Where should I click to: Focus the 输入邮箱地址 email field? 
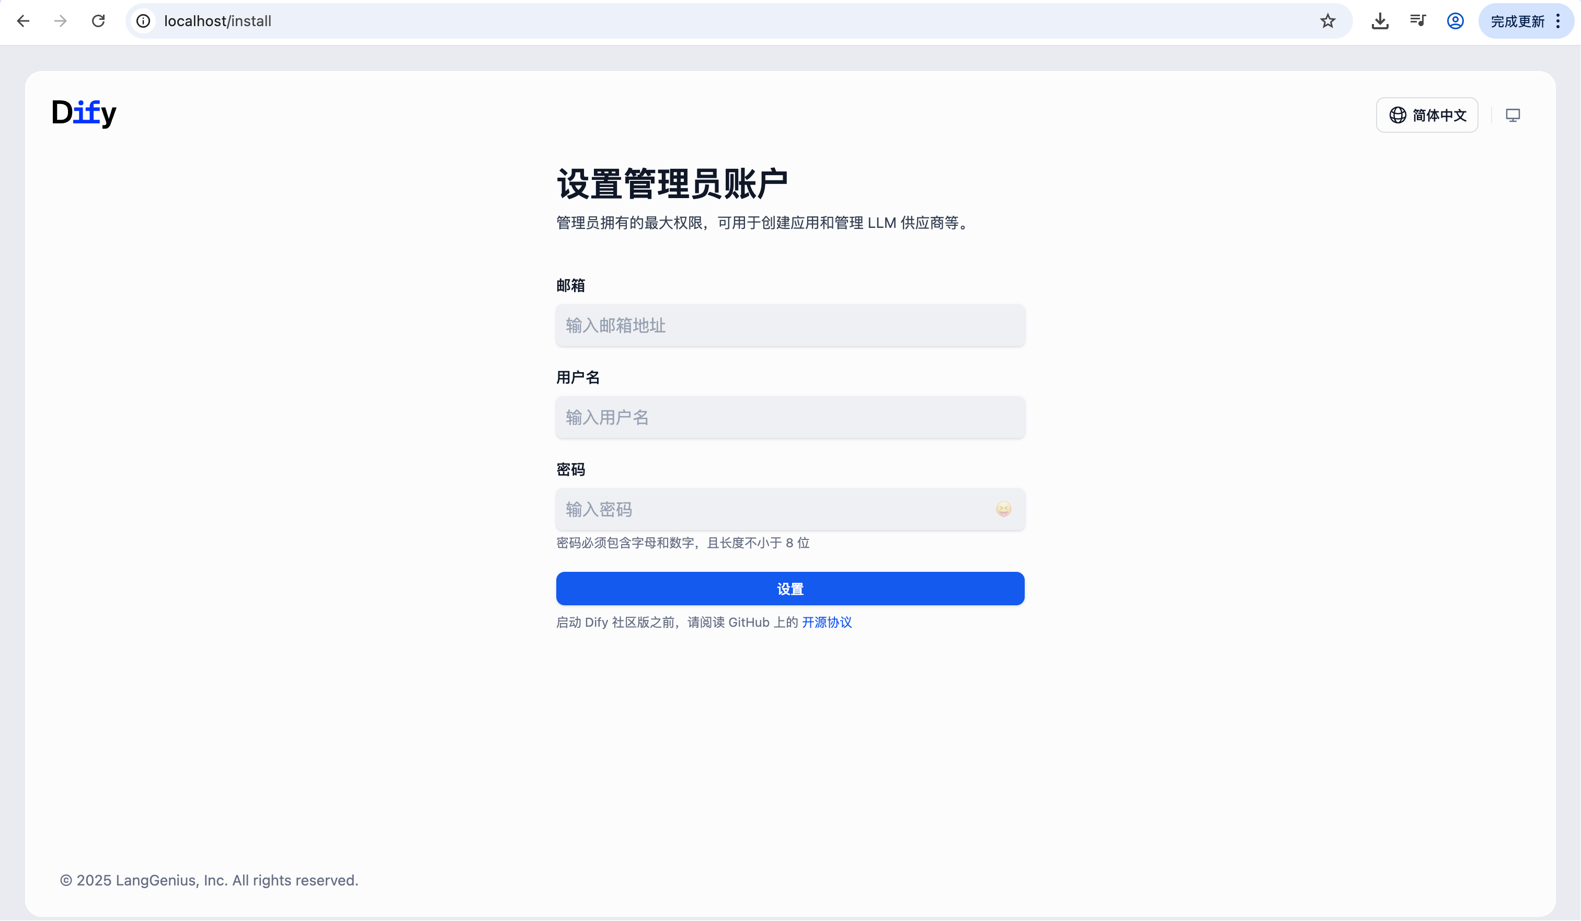(x=790, y=325)
